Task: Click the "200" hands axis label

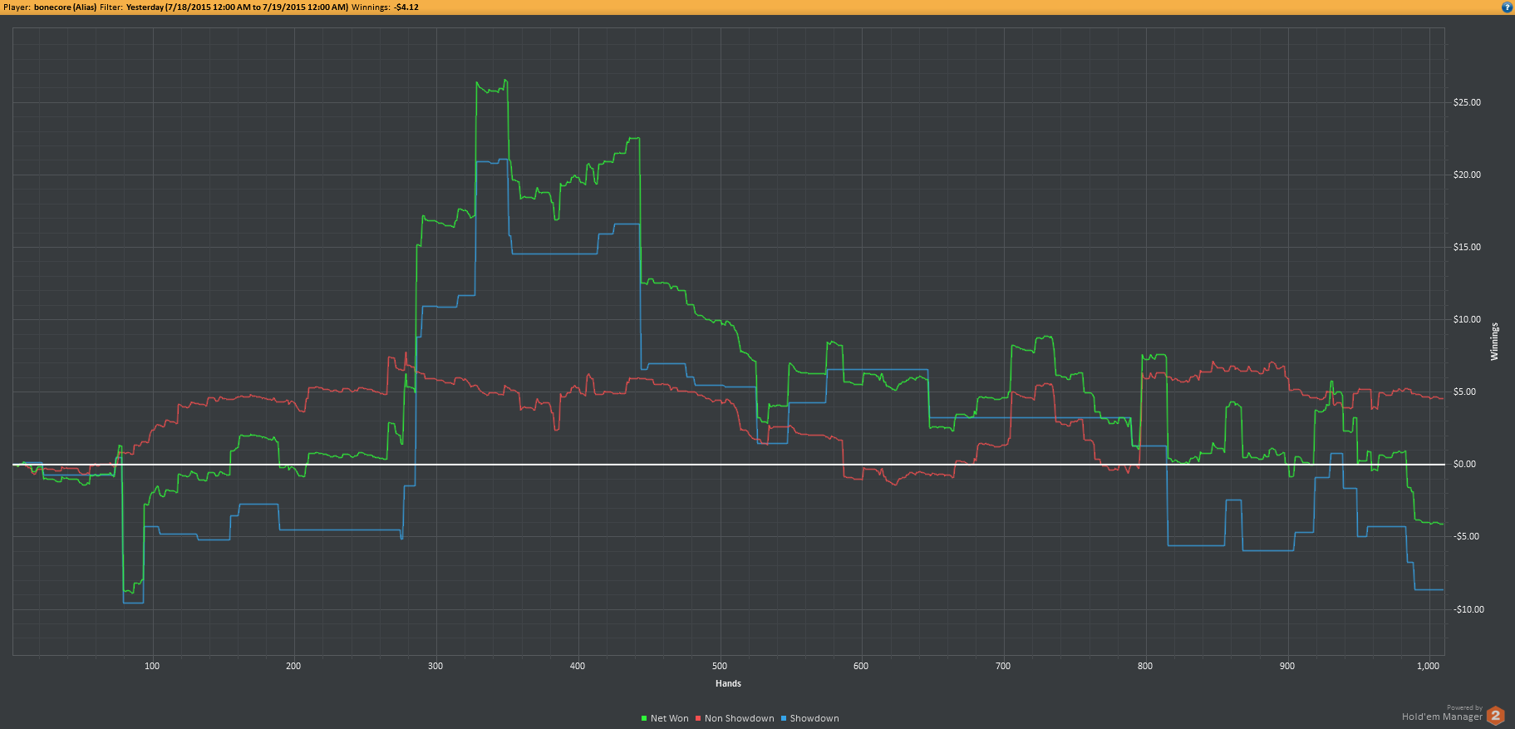Action: pos(293,666)
